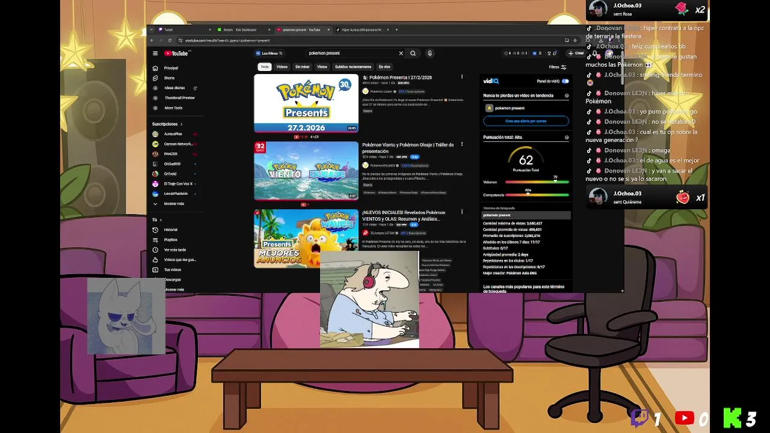The width and height of the screenshot is (770, 433).
Task: Open NUEVOS INICIALES Revelados video title
Action: (x=404, y=215)
